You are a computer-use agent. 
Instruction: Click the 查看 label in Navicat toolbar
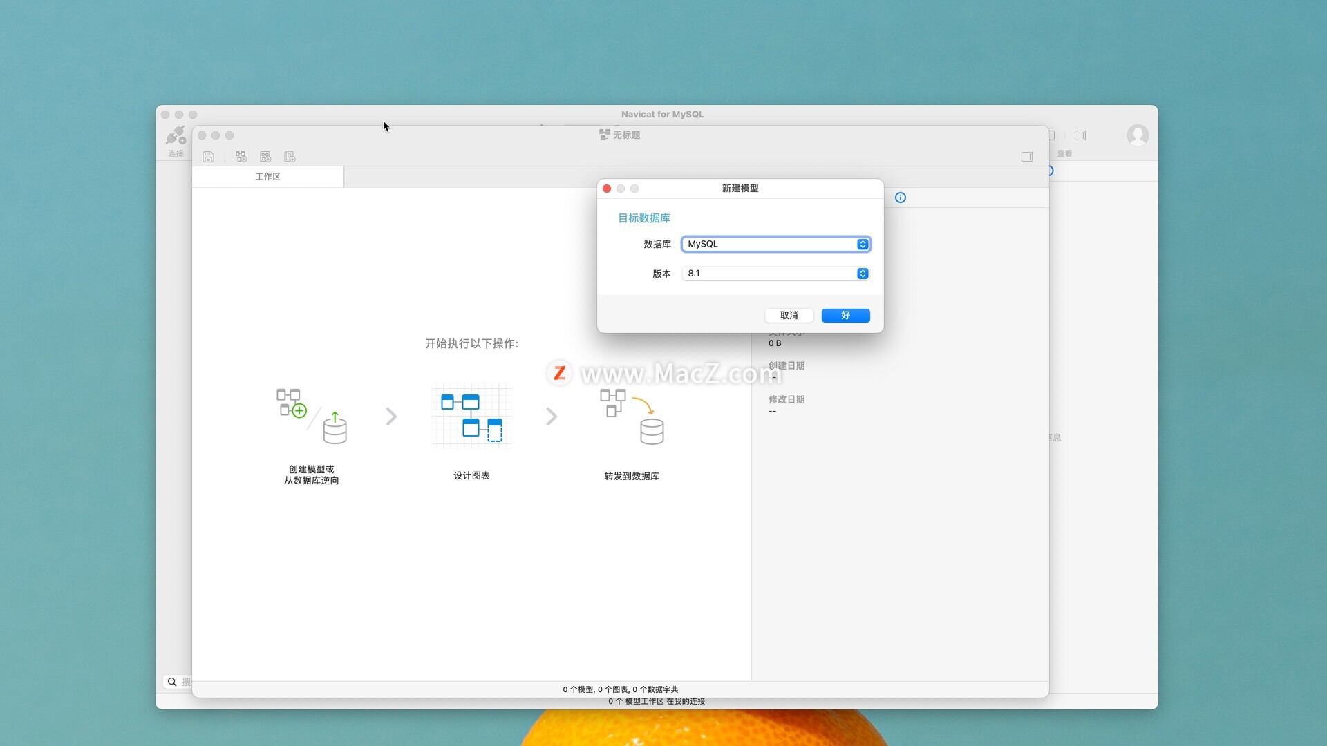pos(1064,153)
